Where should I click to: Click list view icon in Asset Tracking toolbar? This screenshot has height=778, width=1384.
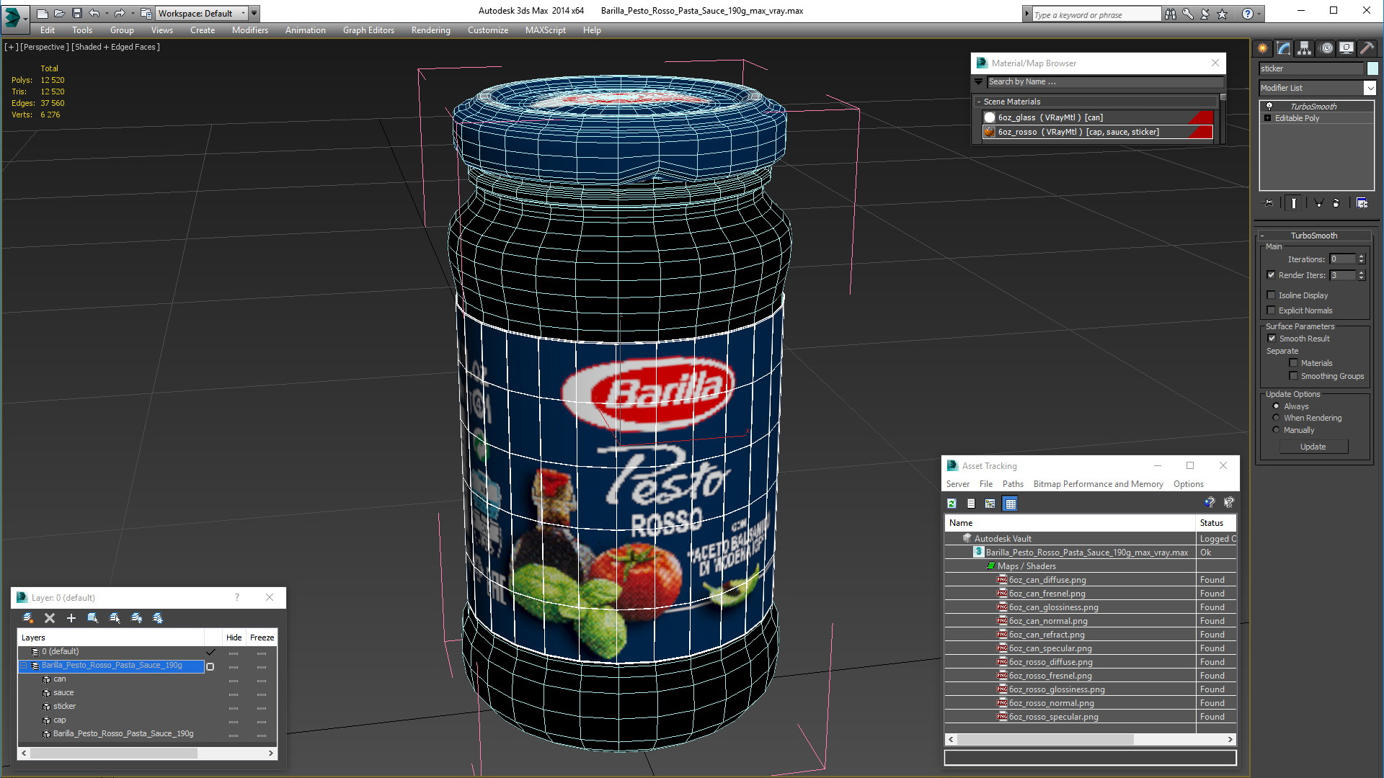coord(971,504)
